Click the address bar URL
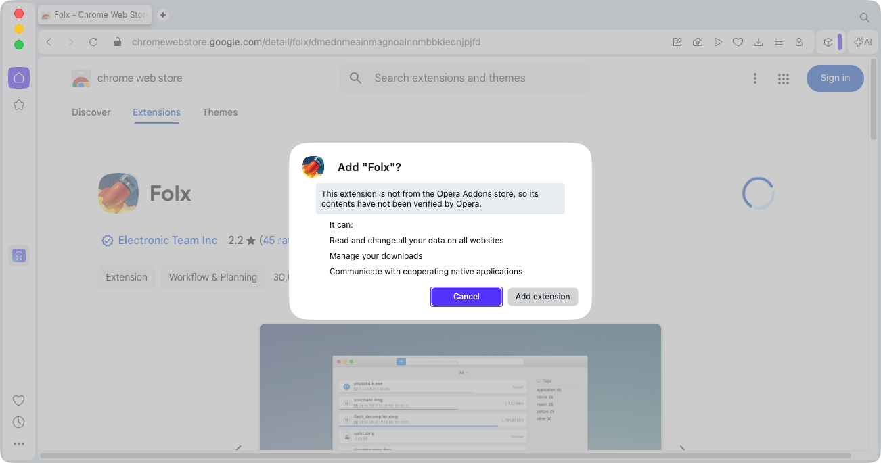 [306, 42]
